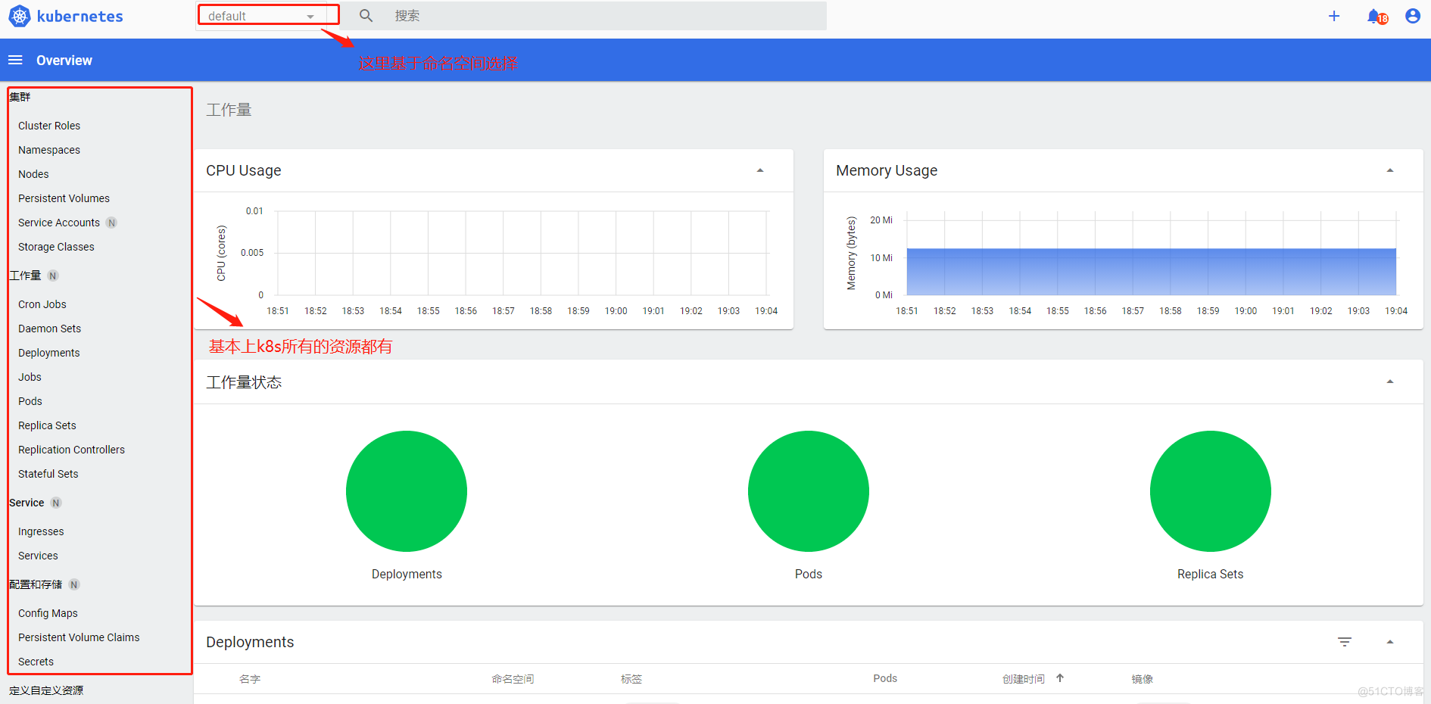The image size is (1431, 704).
Task: Click the Pods column header
Action: click(885, 678)
